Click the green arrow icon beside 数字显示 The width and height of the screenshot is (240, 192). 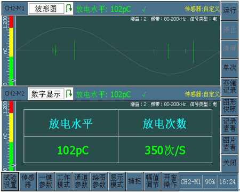tap(69, 94)
